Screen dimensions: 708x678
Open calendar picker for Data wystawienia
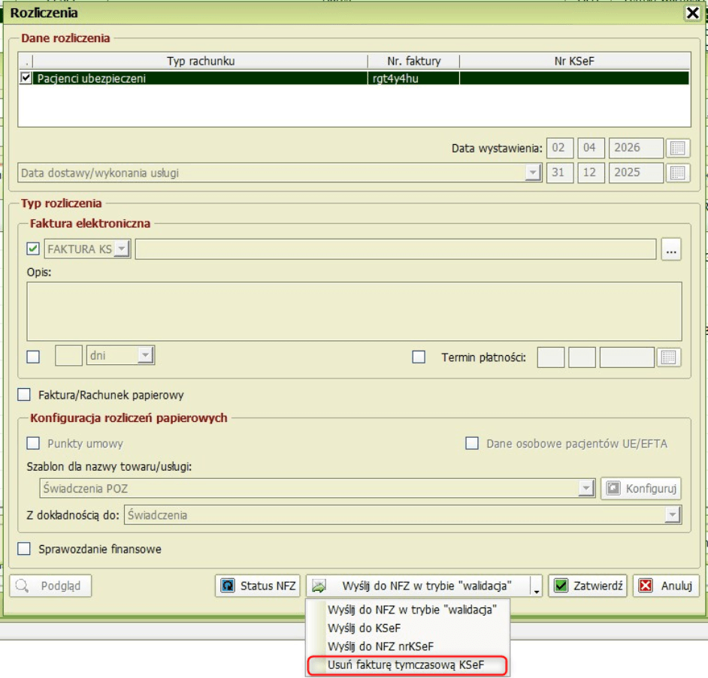(x=678, y=149)
